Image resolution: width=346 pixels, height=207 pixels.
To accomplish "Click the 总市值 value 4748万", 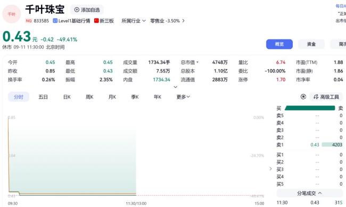I will 220,62.
